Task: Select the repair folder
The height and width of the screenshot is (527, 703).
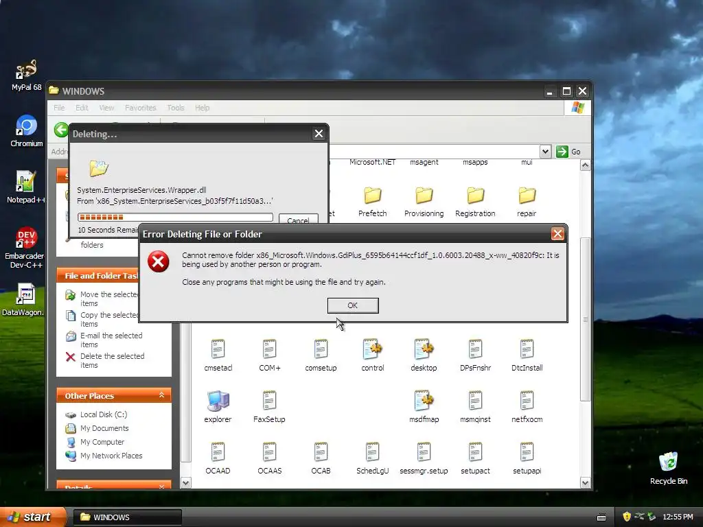Action: [527, 202]
